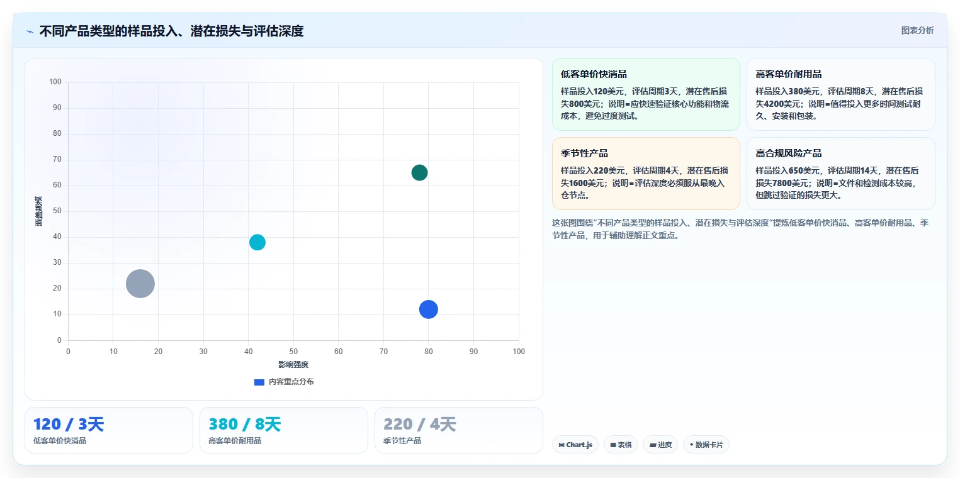The height and width of the screenshot is (478, 960).
Task: Click the 数据卡片 tag
Action: (x=706, y=445)
